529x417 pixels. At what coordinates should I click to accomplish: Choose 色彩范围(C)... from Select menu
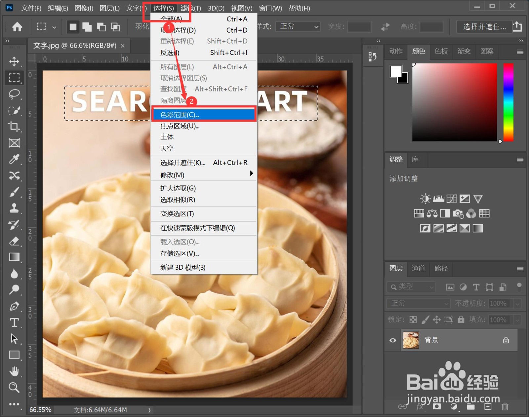(x=204, y=115)
